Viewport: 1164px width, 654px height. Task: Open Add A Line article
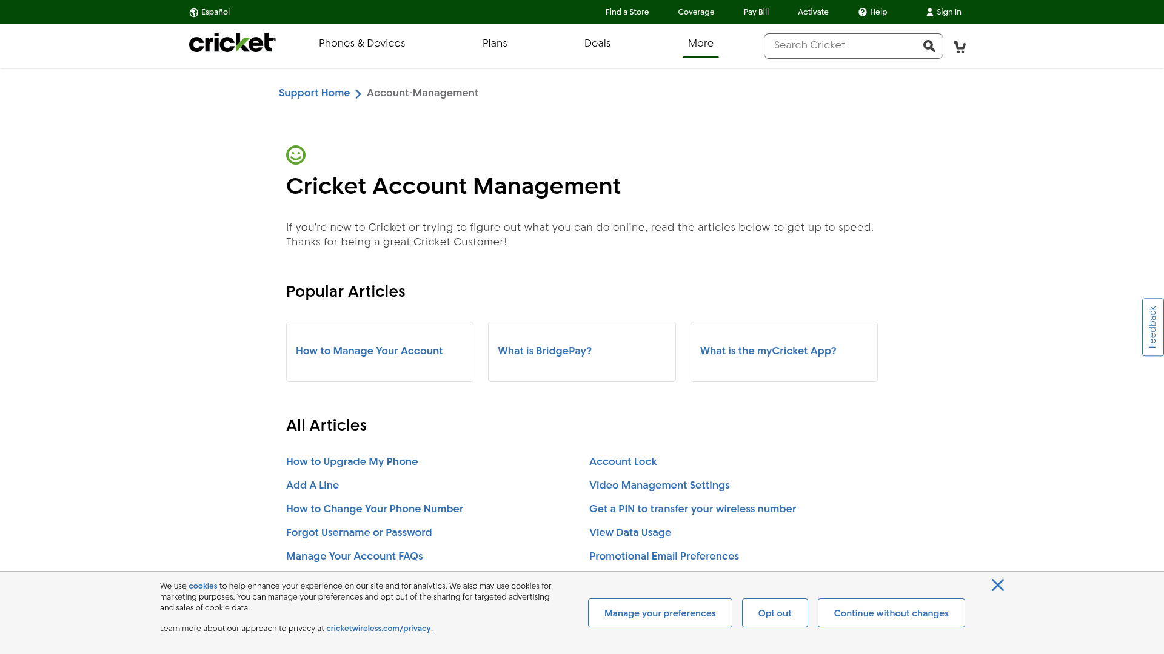(x=312, y=486)
